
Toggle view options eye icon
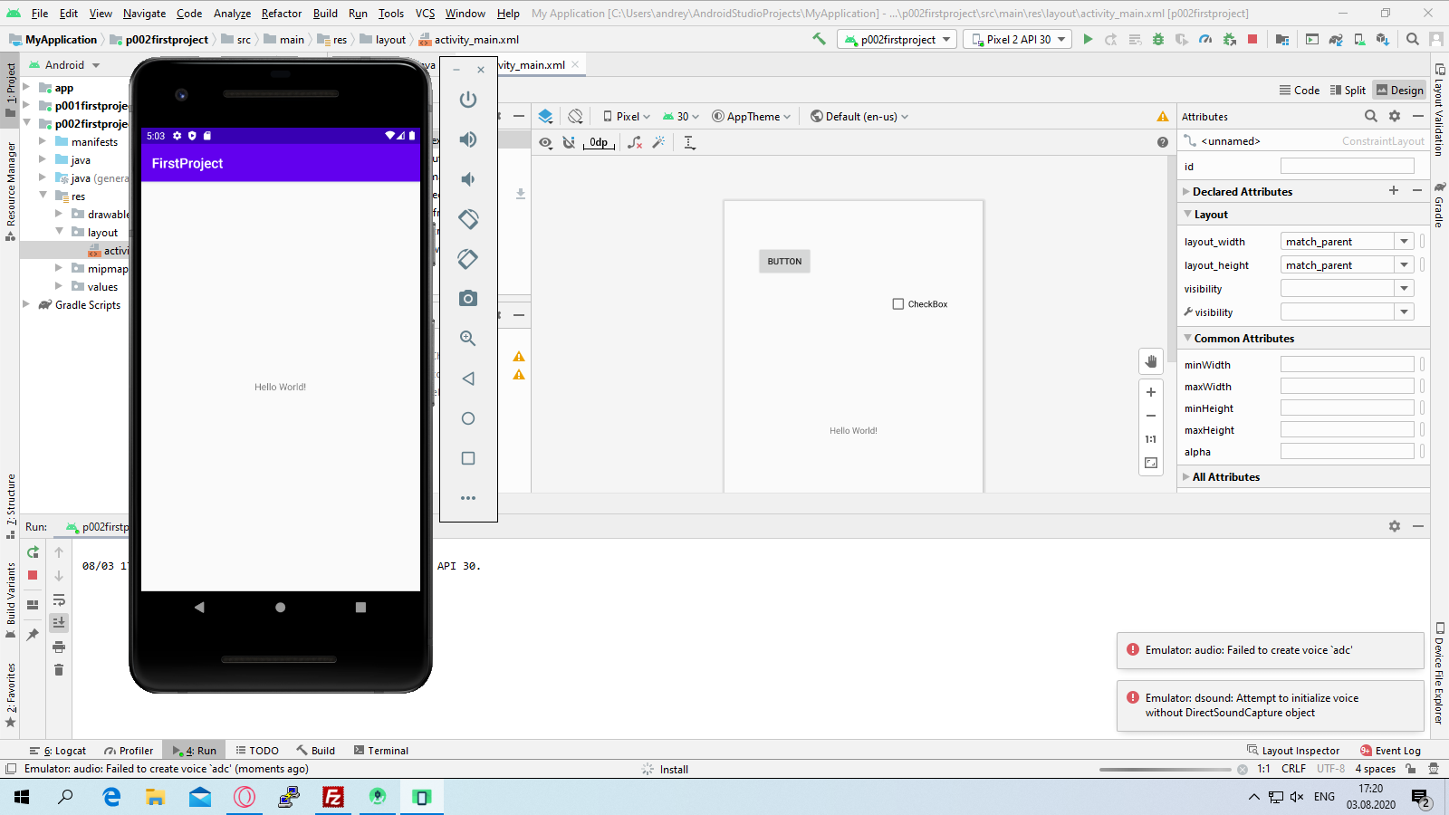coord(545,142)
